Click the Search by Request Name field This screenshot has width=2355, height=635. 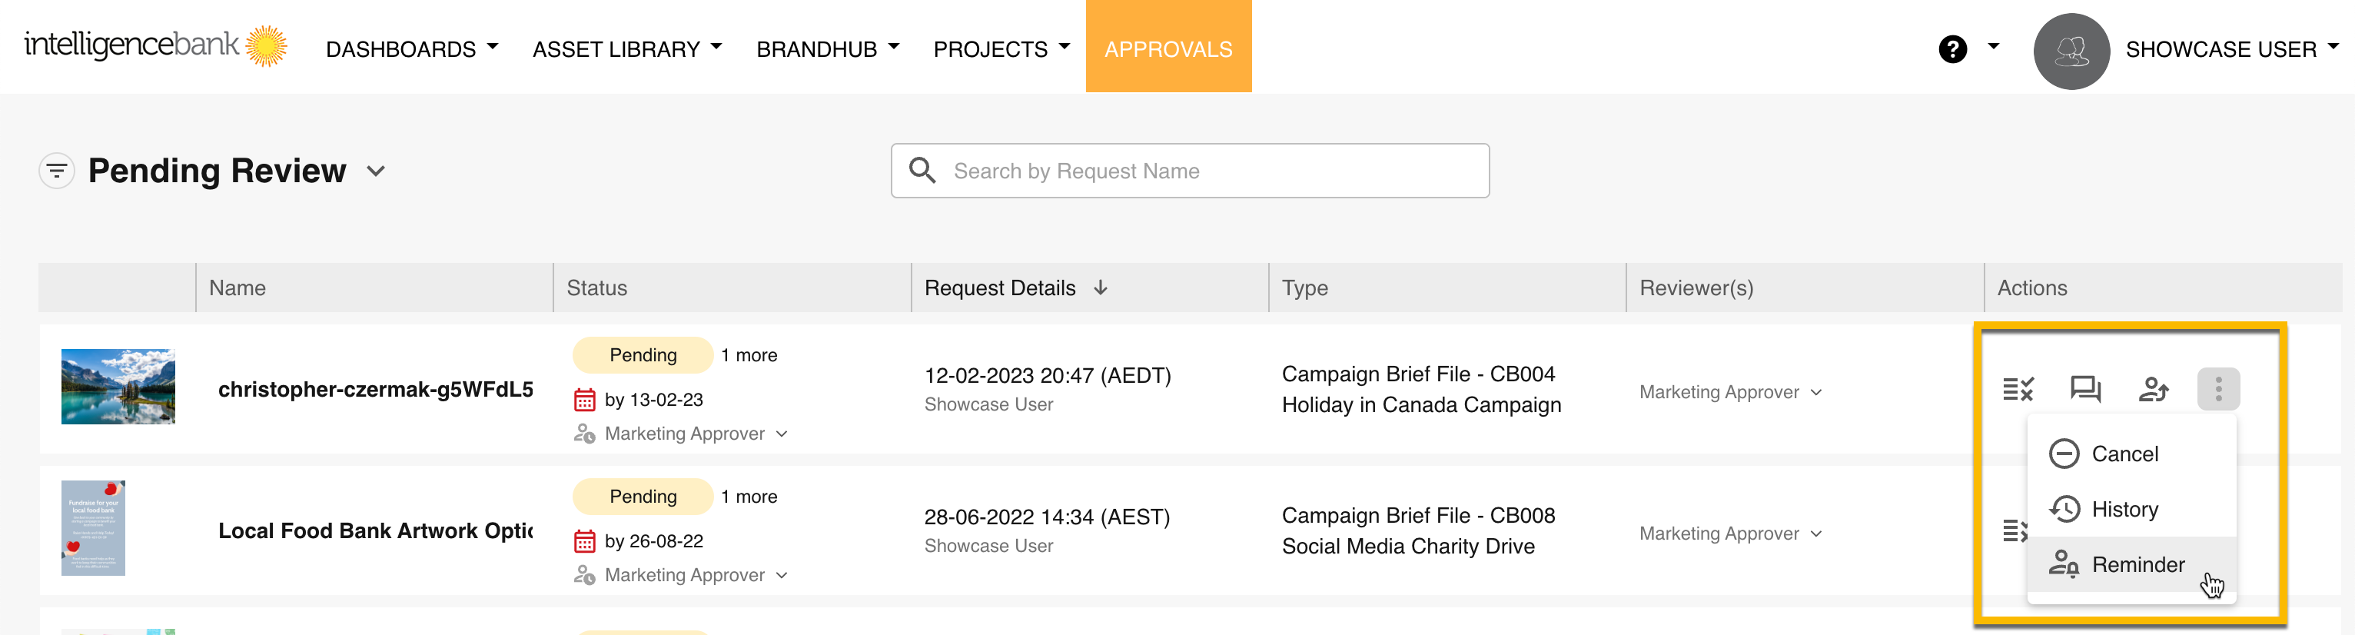(x=1188, y=171)
